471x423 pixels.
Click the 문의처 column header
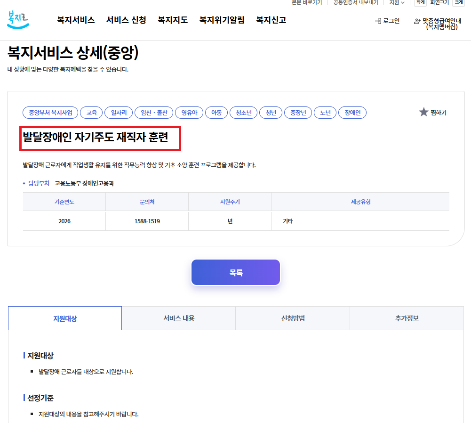click(x=147, y=202)
